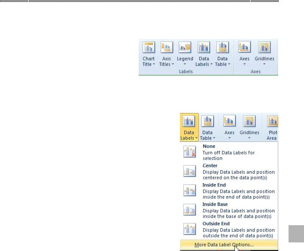This screenshot has width=304, height=251.
Task: Choose None to turn off data labels
Action: click(x=229, y=152)
